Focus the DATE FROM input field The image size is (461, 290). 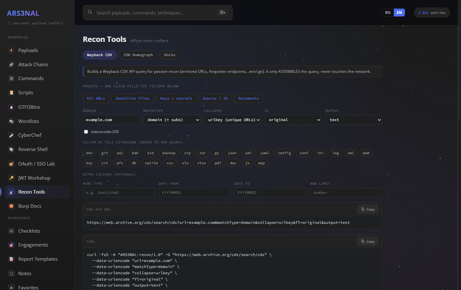195,193
